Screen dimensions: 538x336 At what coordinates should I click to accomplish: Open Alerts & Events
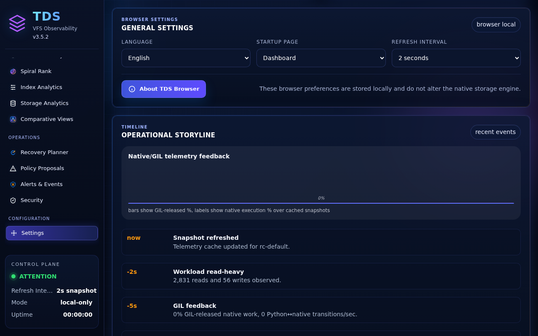(x=52, y=184)
